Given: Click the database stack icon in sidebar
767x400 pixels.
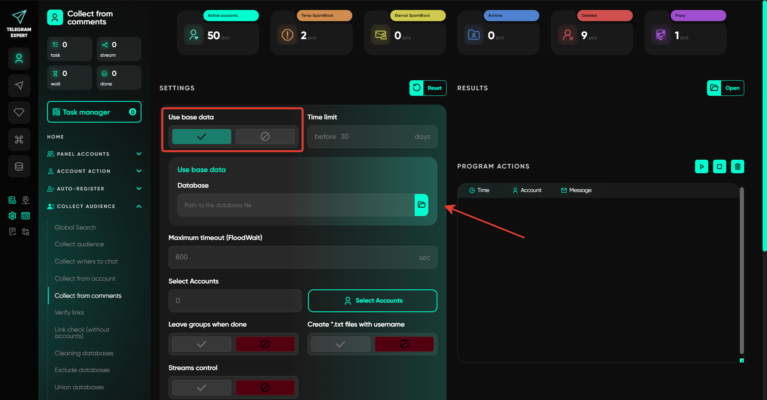Looking at the screenshot, I should pyautogui.click(x=19, y=166).
